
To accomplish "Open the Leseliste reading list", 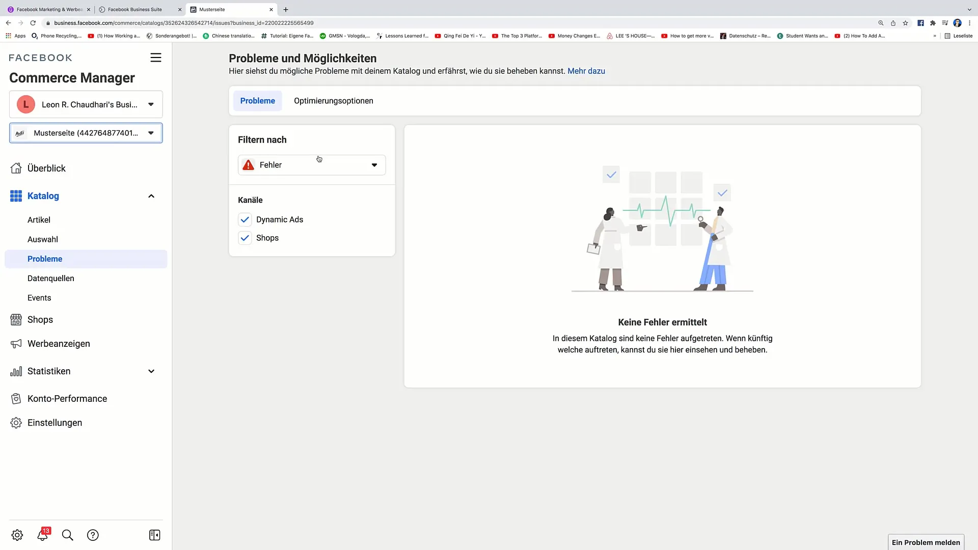I will pyautogui.click(x=959, y=36).
